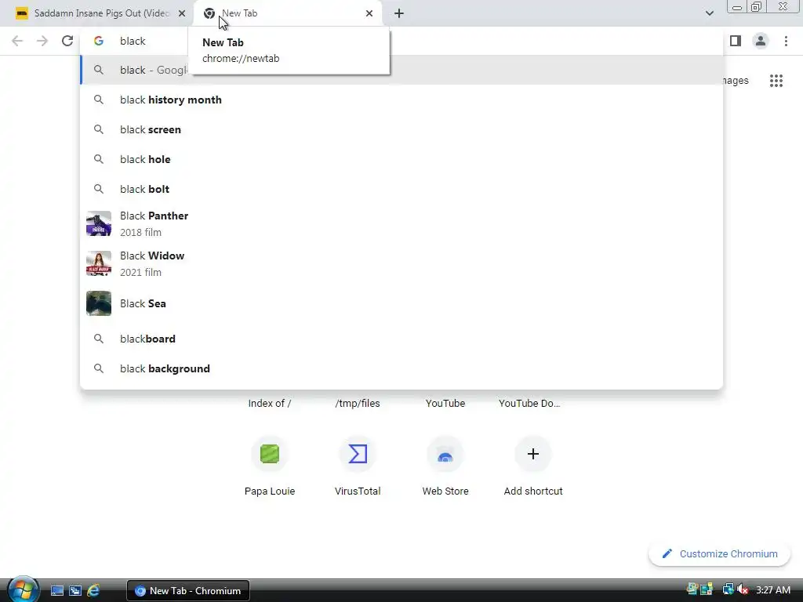Pick 'black hole' suggestion
This screenshot has width=803, height=602.
[402, 159]
